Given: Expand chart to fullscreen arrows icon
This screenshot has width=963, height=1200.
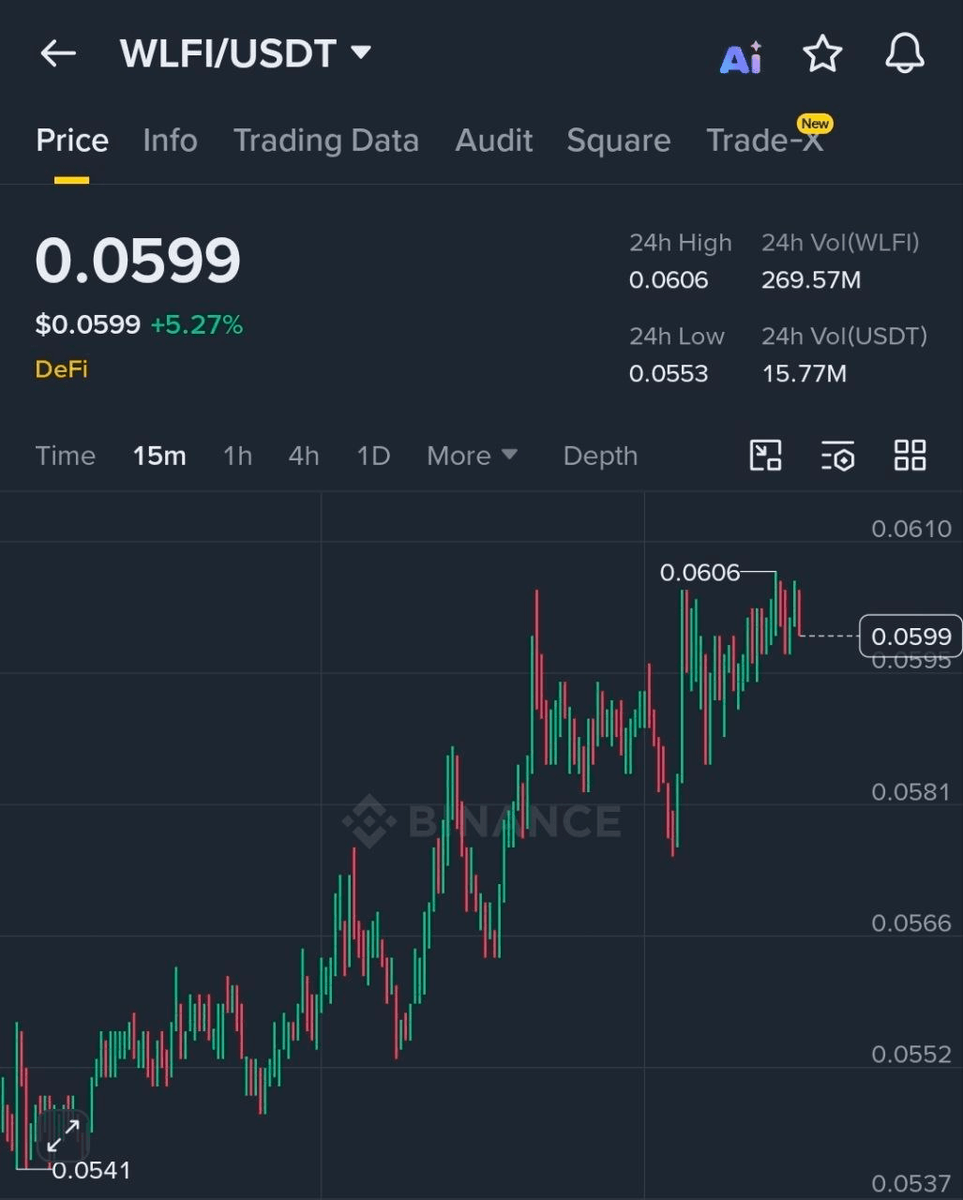Looking at the screenshot, I should [x=63, y=1136].
